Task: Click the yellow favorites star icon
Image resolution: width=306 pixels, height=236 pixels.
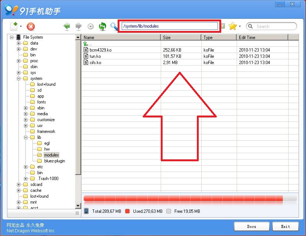Action: (233, 26)
